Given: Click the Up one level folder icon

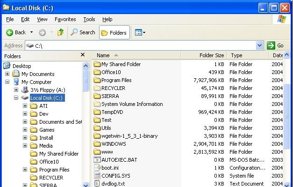Looking at the screenshot, I should pyautogui.click(x=60, y=32).
